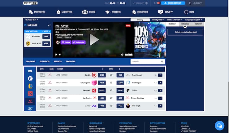229x133 pixels.
Task: Toggle the stream mute speaker icon
Action: [x=60, y=55]
